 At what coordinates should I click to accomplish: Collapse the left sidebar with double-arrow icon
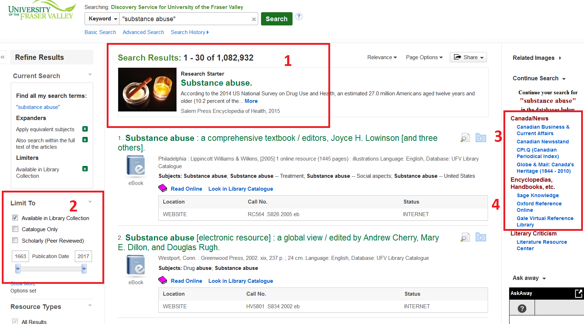(x=3, y=57)
